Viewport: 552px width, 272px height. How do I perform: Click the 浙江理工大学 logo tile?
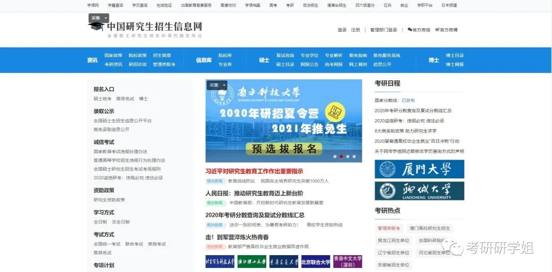click(x=251, y=262)
